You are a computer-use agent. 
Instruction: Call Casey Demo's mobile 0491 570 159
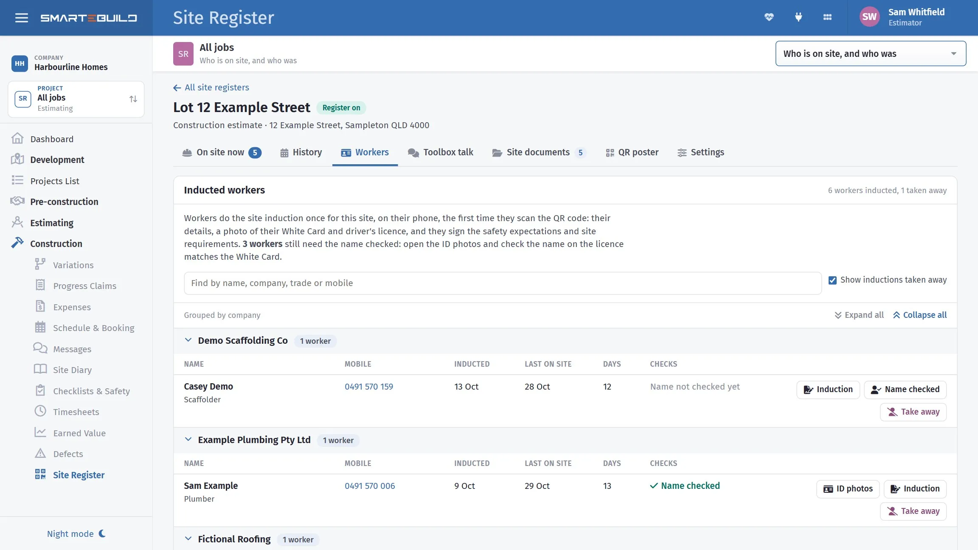368,387
